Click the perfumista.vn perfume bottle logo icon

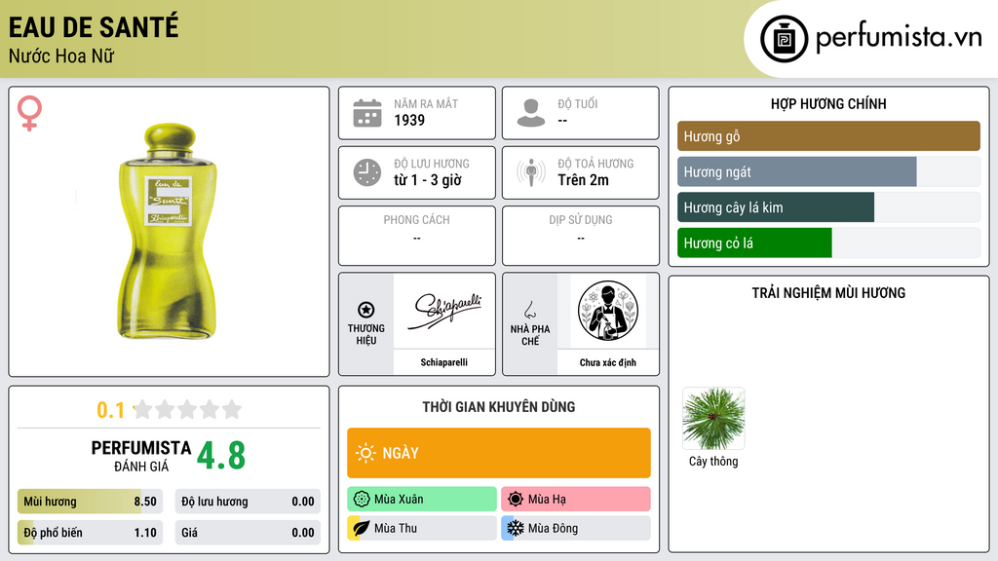click(x=784, y=39)
